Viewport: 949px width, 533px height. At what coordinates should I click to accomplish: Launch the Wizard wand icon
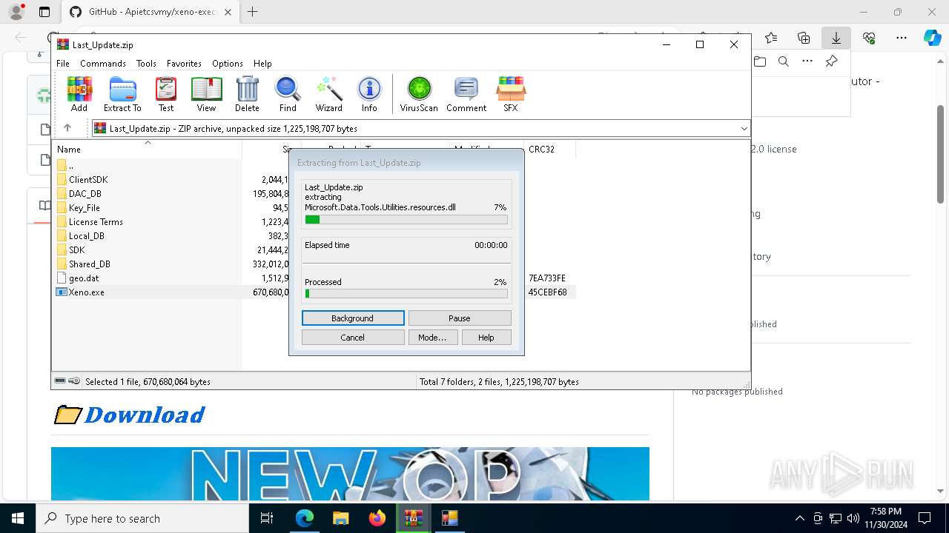[x=328, y=94]
